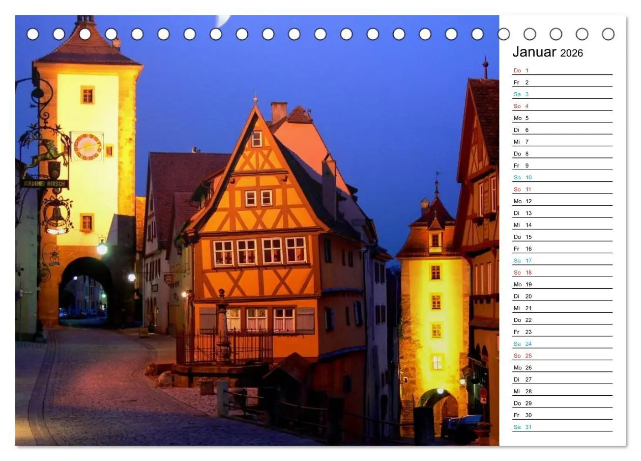Select the 'So 25' calendar row
The image size is (641, 461).
point(562,356)
